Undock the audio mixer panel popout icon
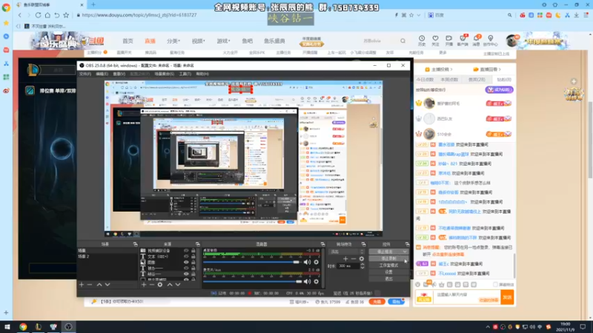This screenshot has width=593, height=333. coord(322,244)
